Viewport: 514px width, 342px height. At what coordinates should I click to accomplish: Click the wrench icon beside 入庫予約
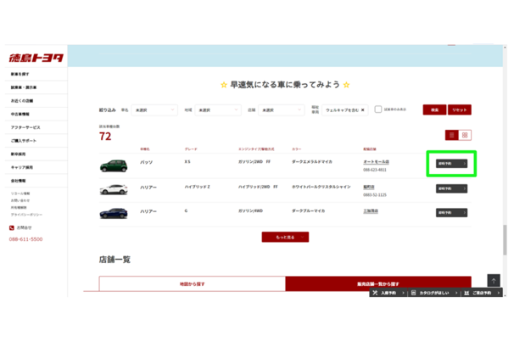376,293
